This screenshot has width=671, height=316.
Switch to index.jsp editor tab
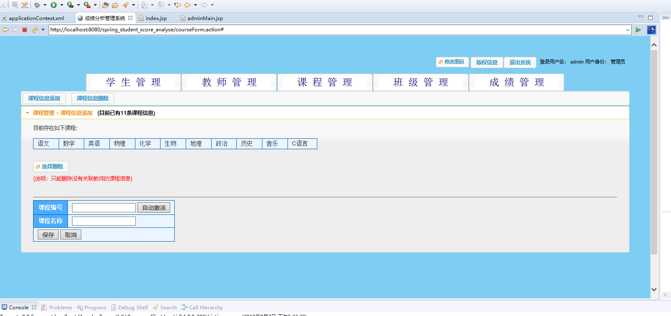pos(156,18)
